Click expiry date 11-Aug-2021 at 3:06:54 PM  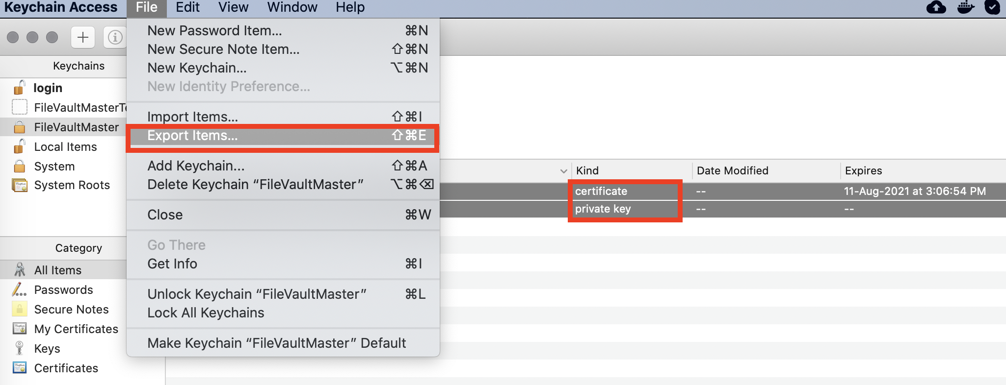tap(915, 191)
